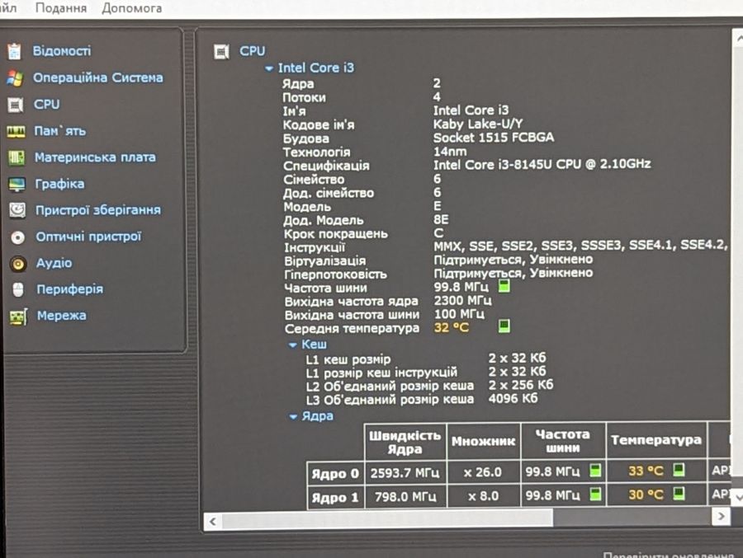Open the Аудіо section link
The image size is (743, 558).
click(x=54, y=263)
